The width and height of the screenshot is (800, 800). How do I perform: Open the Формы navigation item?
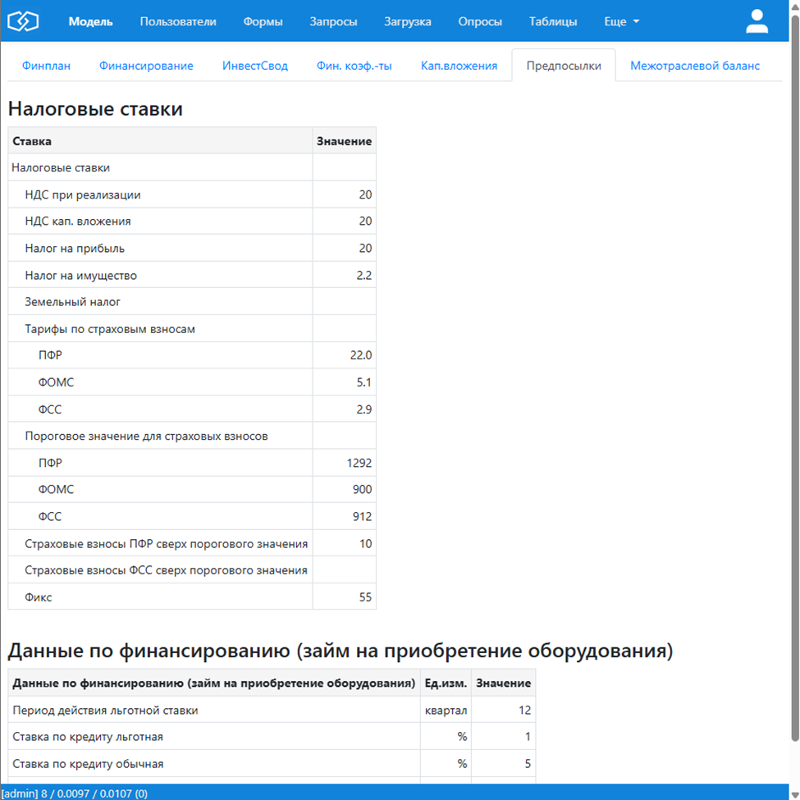tap(263, 21)
